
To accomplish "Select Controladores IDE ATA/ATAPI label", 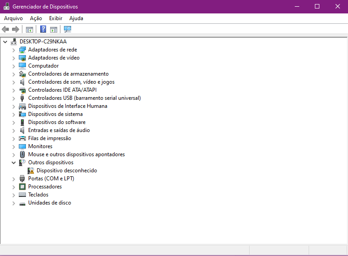I will click(x=62, y=90).
